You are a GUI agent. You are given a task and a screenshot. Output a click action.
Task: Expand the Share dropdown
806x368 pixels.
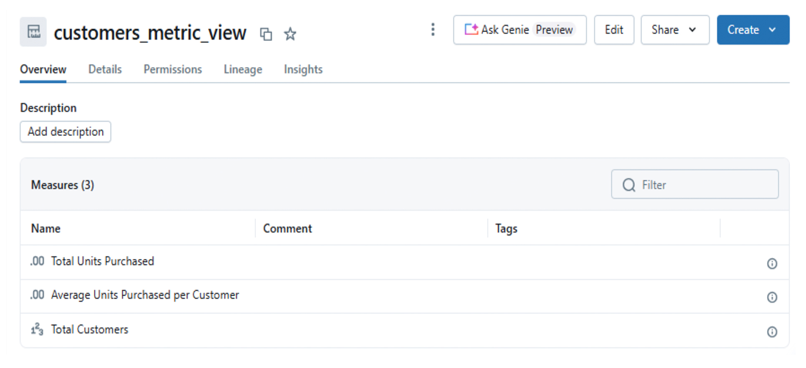pos(674,30)
